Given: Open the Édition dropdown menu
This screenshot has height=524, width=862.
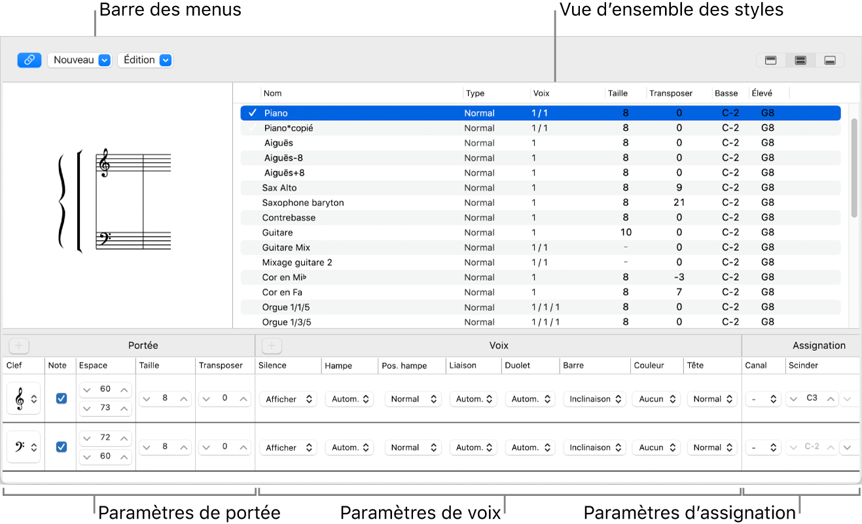Looking at the screenshot, I should (x=145, y=60).
